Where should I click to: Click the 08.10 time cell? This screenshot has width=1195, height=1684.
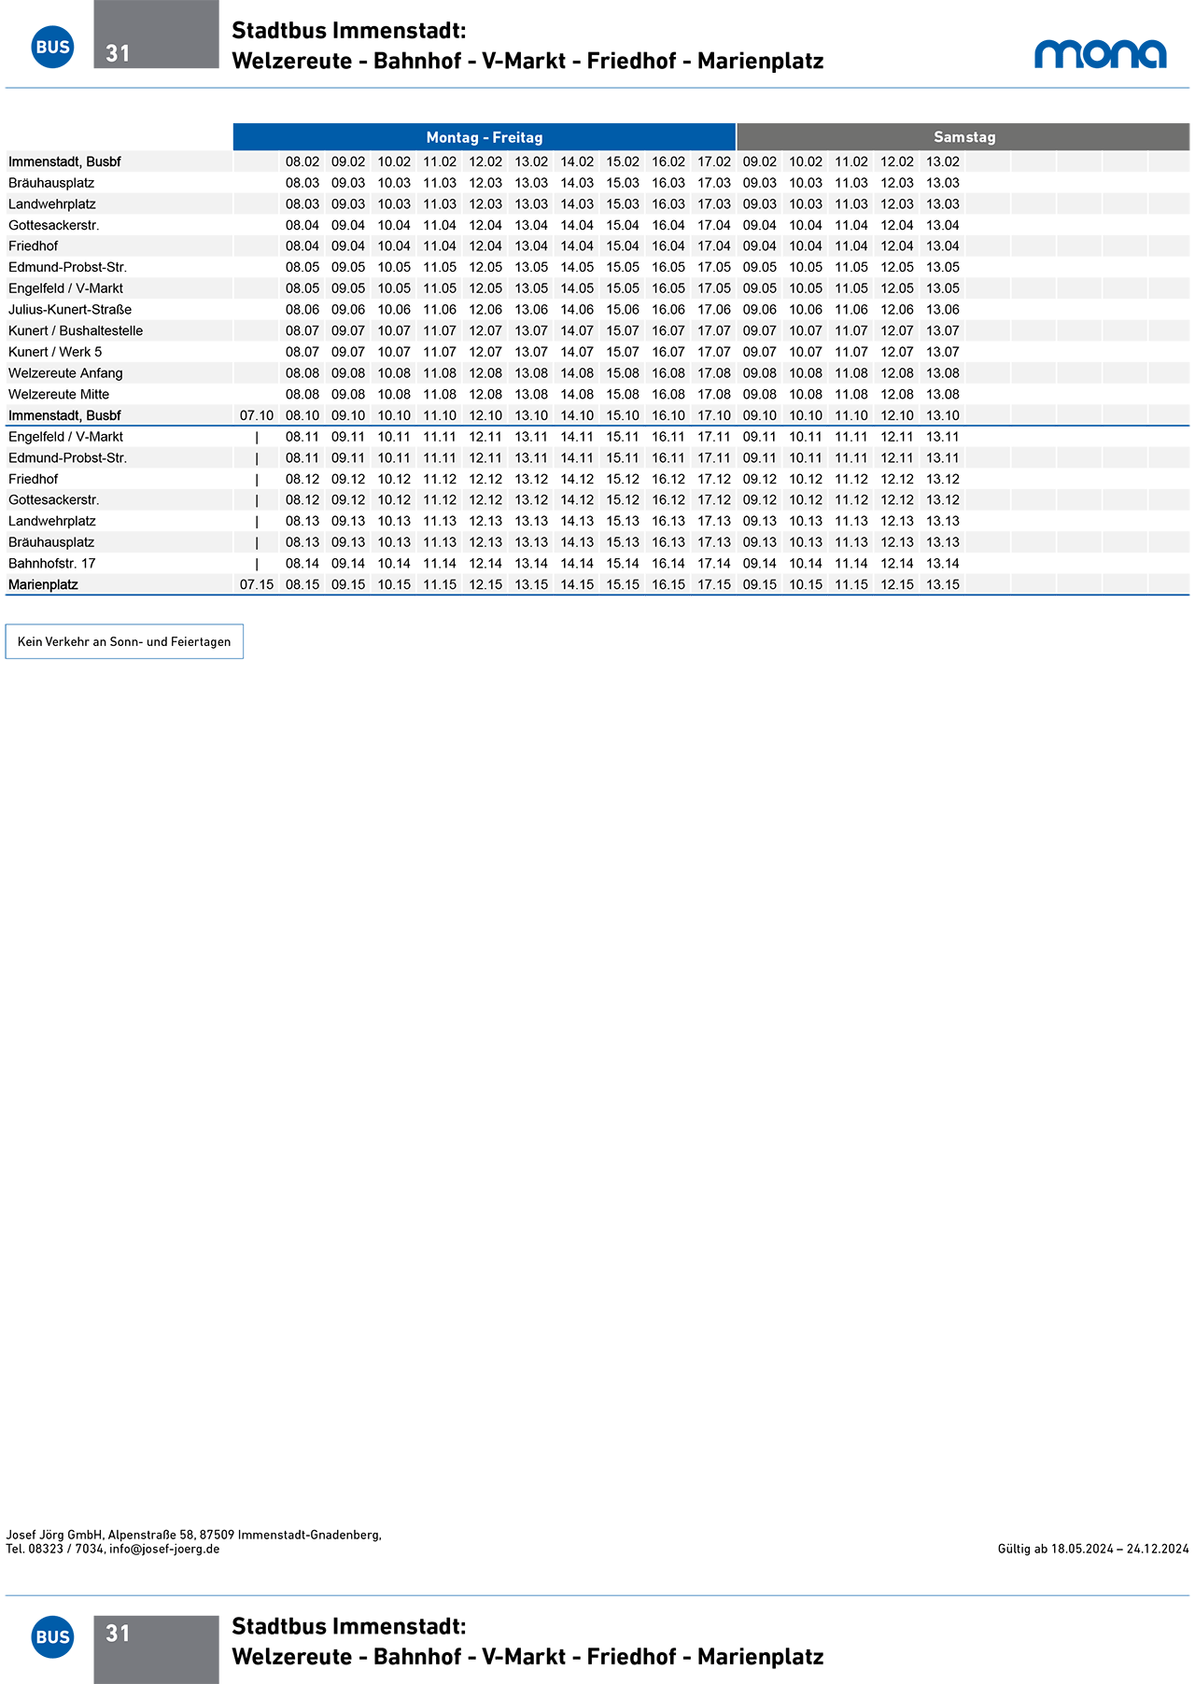point(302,415)
